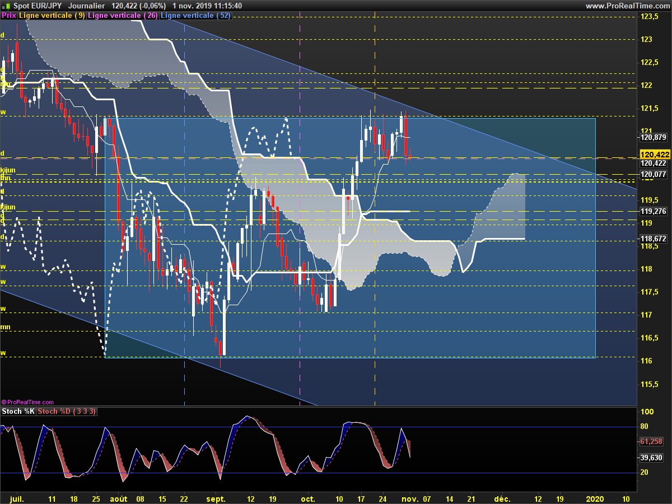Click the 100 level on stochastic axis
Screen dimensions: 672x504
pos(646,412)
